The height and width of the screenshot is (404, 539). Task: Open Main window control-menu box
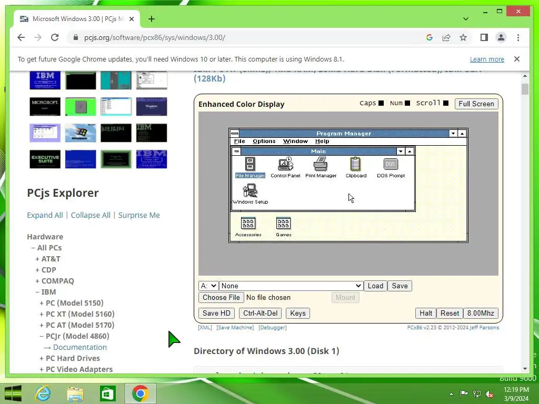[x=236, y=151]
